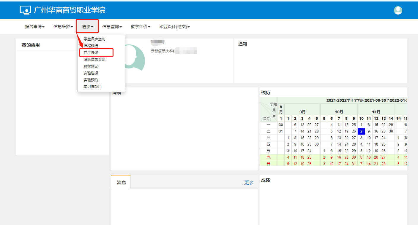The width and height of the screenshot is (418, 225).
Task: Expand the 信息维护 dropdown menu
Action: (63, 27)
